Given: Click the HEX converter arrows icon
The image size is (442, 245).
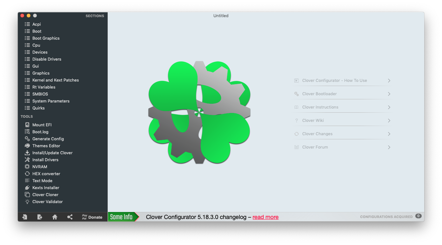Looking at the screenshot, I should click(27, 174).
